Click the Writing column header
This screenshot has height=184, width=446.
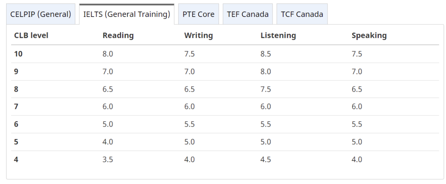(x=199, y=35)
